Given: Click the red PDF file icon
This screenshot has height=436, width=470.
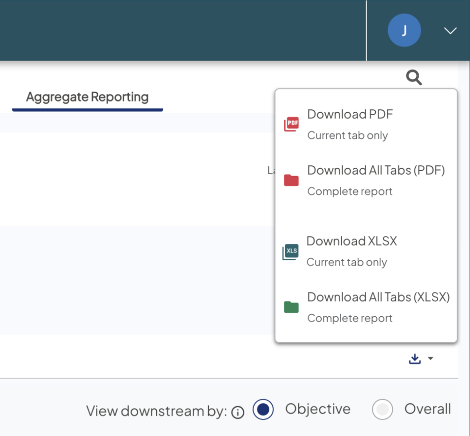Looking at the screenshot, I should tap(292, 123).
